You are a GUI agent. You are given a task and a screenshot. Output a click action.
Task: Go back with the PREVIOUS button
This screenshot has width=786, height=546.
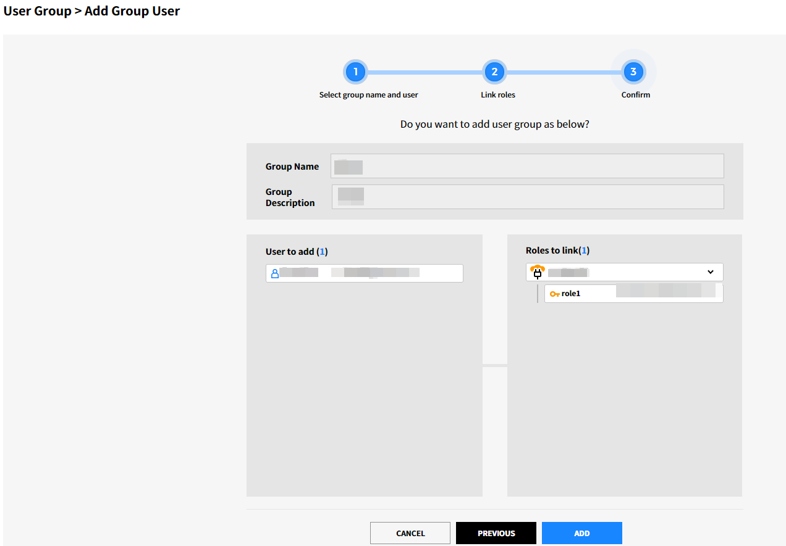click(496, 533)
